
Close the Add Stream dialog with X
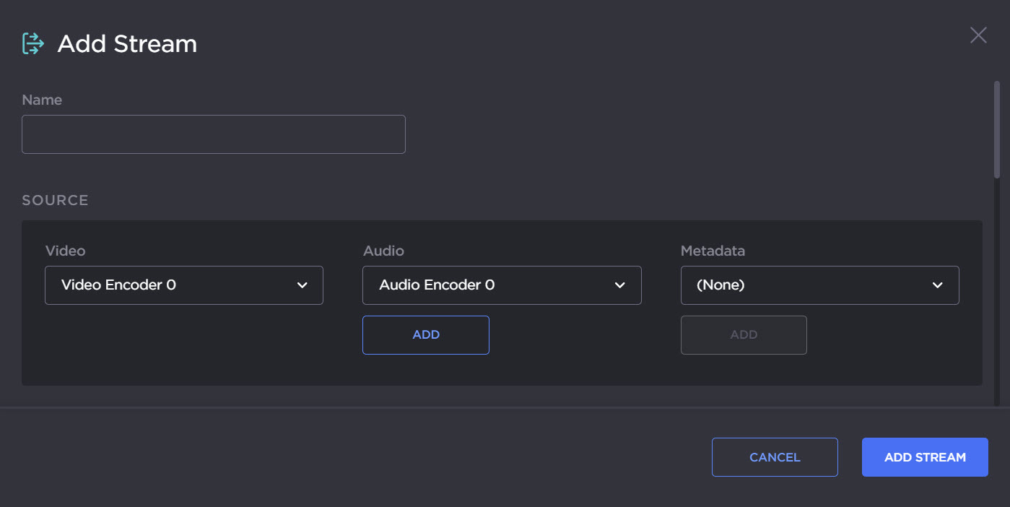click(978, 35)
